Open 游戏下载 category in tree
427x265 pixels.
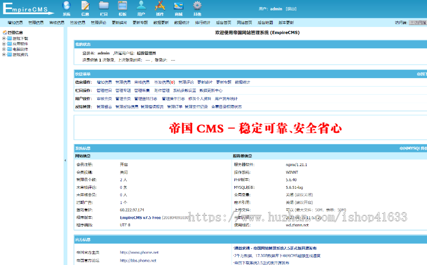[20, 38]
